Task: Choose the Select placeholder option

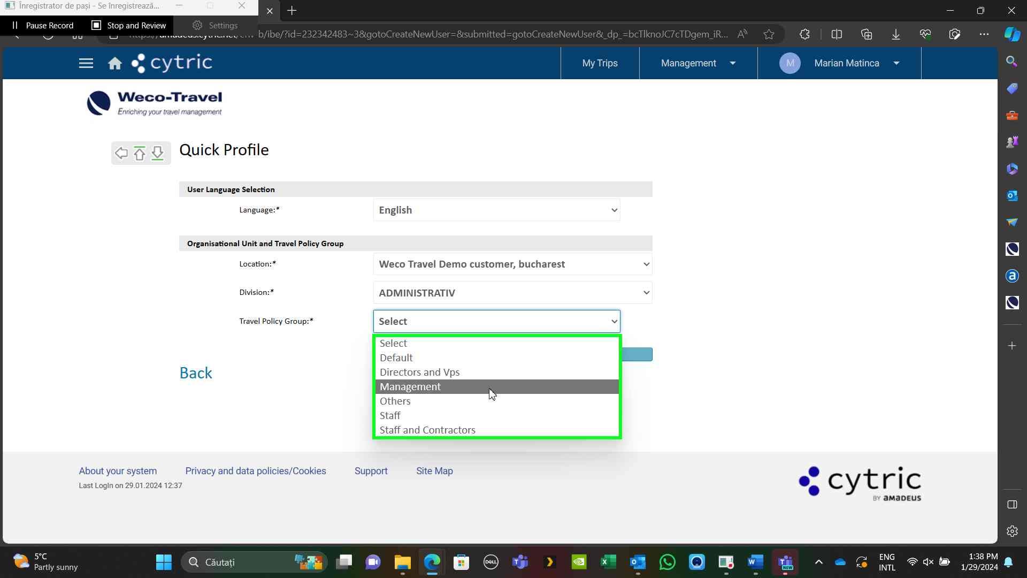Action: coord(497,343)
